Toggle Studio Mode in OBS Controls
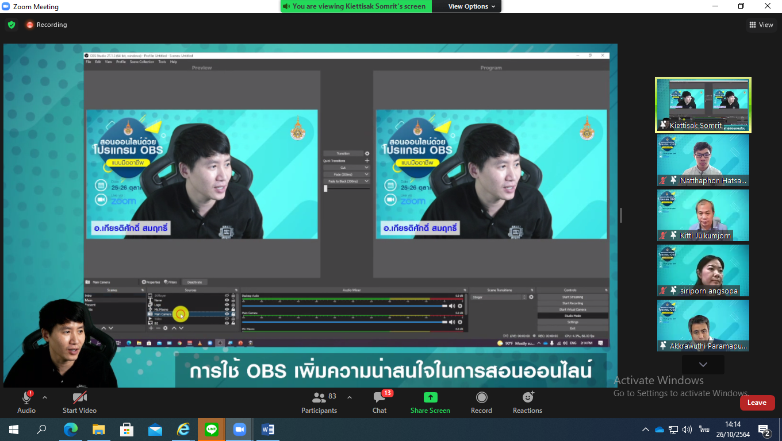This screenshot has height=441, width=782. 573,316
